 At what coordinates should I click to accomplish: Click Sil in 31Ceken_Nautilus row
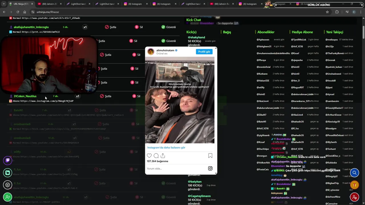136,96
